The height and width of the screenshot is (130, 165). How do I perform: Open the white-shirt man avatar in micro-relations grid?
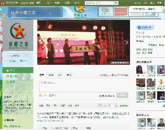pos(151,69)
